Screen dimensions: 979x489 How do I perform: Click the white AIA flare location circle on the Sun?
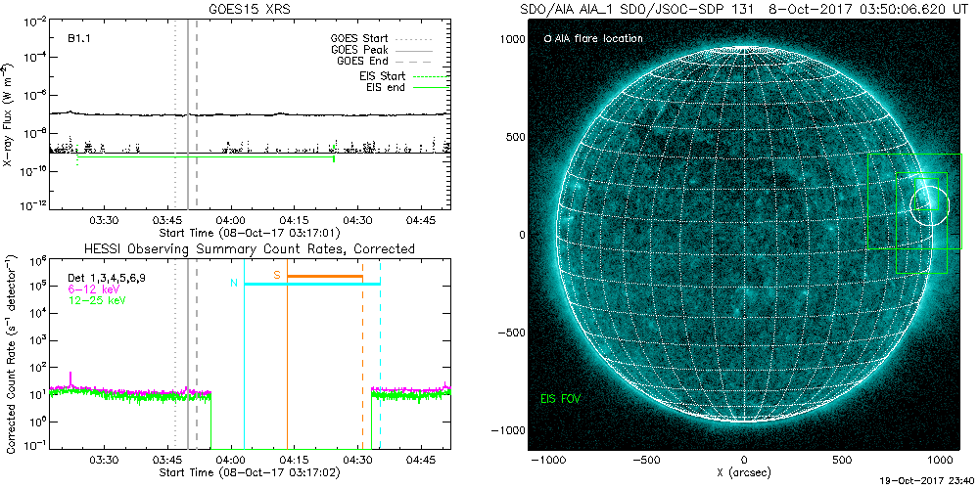click(928, 203)
